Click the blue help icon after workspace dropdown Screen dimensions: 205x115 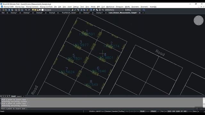[x=144, y=10]
